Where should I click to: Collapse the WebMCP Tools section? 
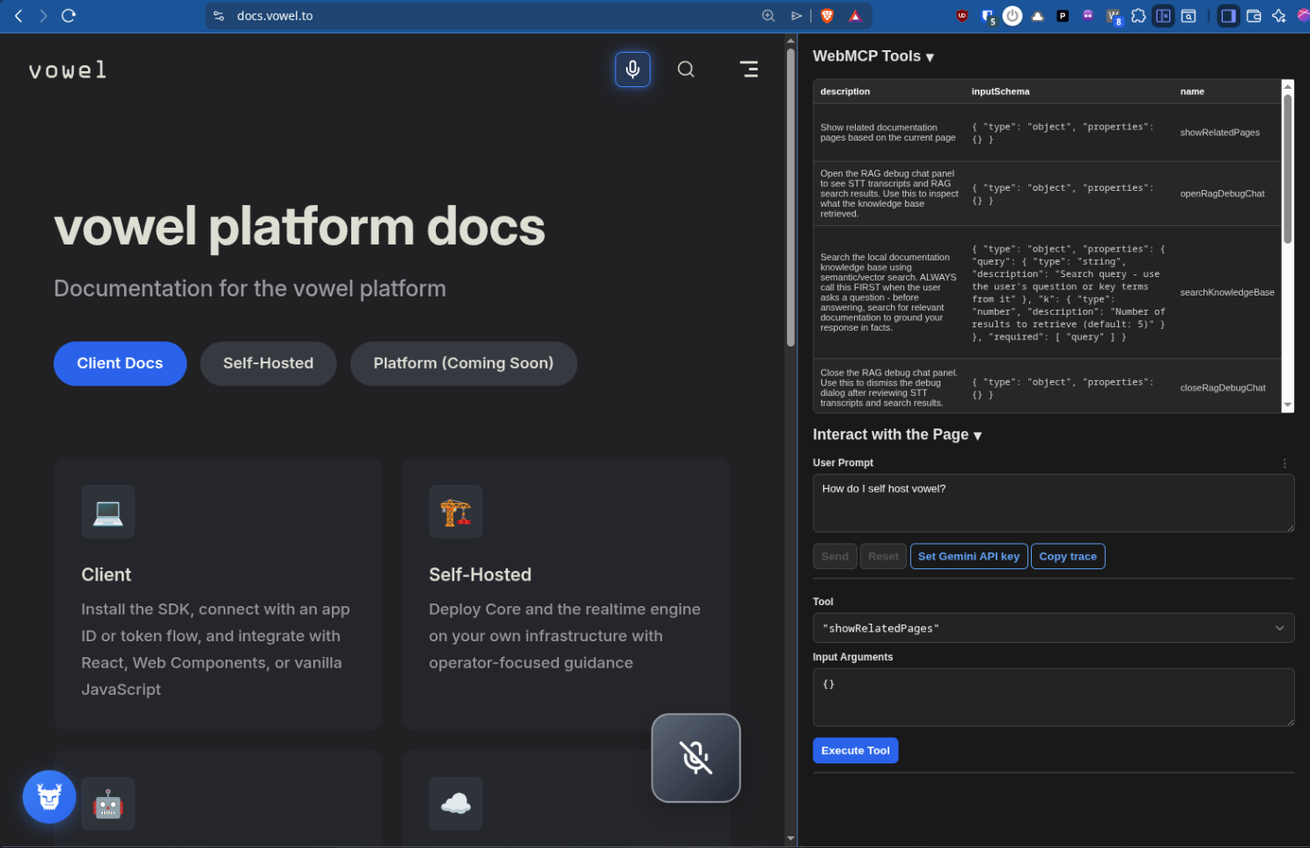pyautogui.click(x=873, y=56)
